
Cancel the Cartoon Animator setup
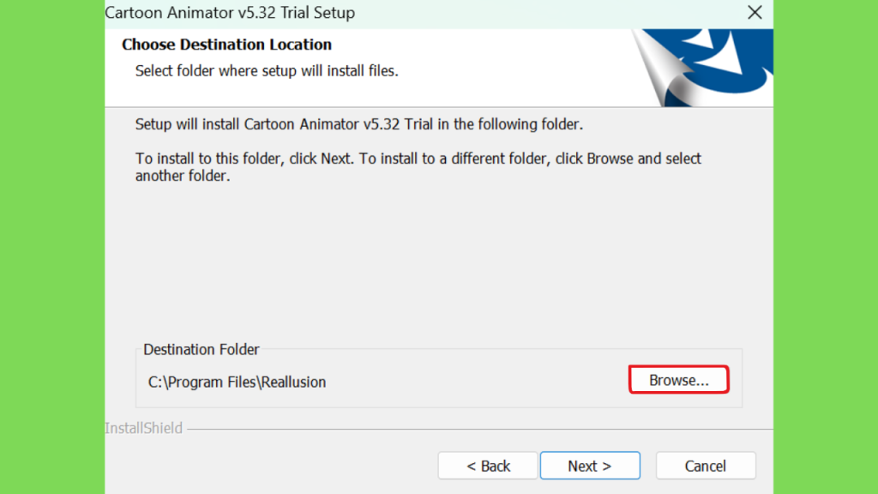click(706, 466)
